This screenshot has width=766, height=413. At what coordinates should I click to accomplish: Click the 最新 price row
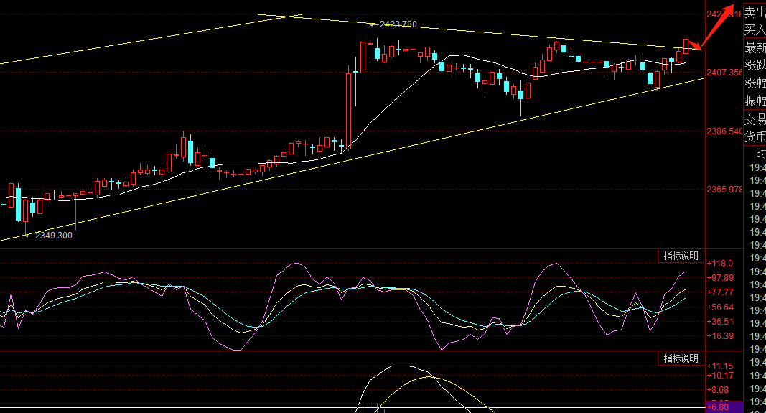pyautogui.click(x=755, y=48)
